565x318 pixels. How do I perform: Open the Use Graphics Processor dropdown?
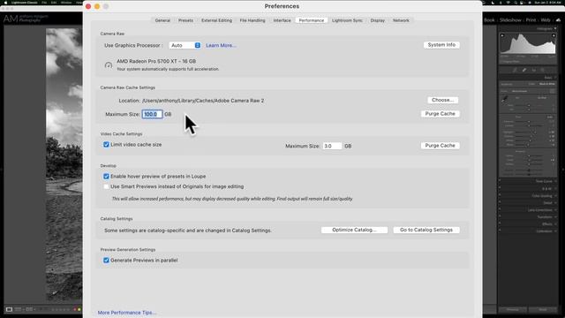click(x=185, y=45)
